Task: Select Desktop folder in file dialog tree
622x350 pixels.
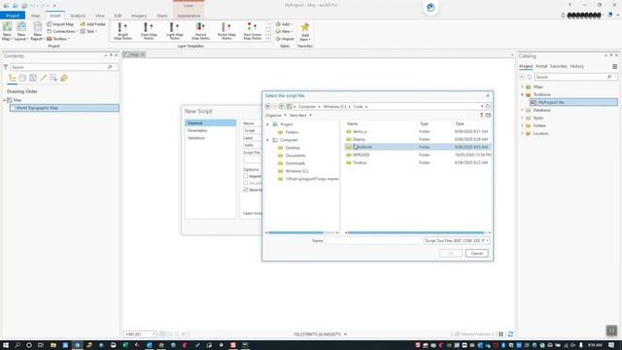Action: point(293,148)
